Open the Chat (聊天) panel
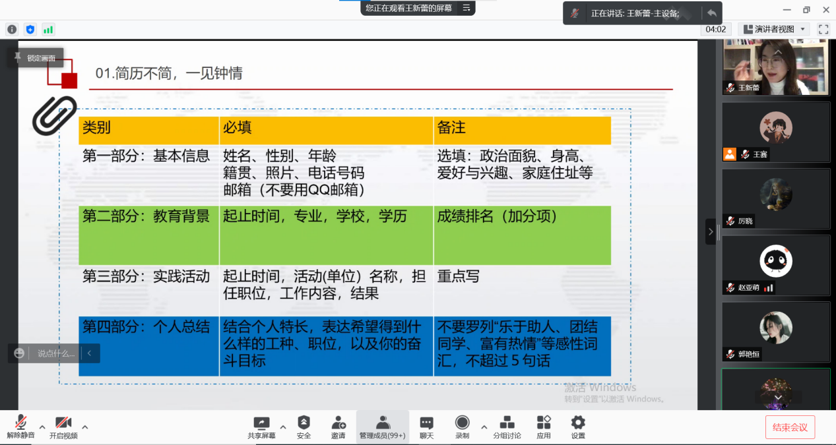The height and width of the screenshot is (445, 836). pyautogui.click(x=426, y=427)
